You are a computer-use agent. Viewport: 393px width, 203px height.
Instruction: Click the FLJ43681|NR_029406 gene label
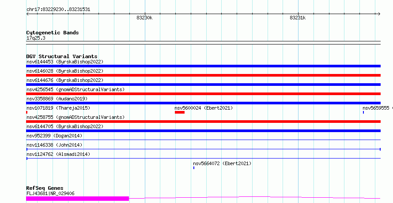click(50, 193)
